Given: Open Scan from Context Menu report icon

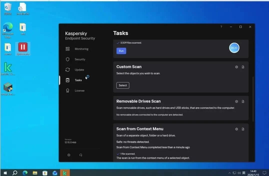Looking at the screenshot, I should click(x=243, y=129).
